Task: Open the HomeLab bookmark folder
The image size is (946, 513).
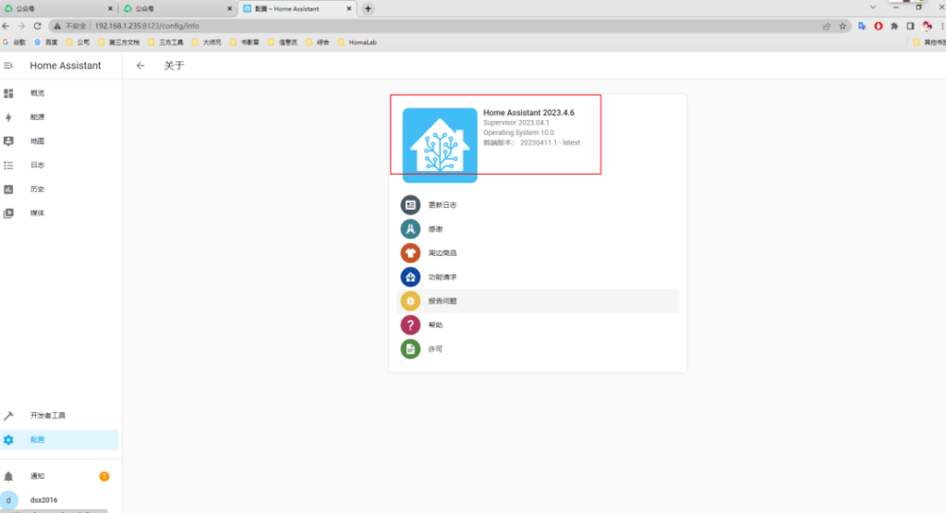Action: point(358,43)
